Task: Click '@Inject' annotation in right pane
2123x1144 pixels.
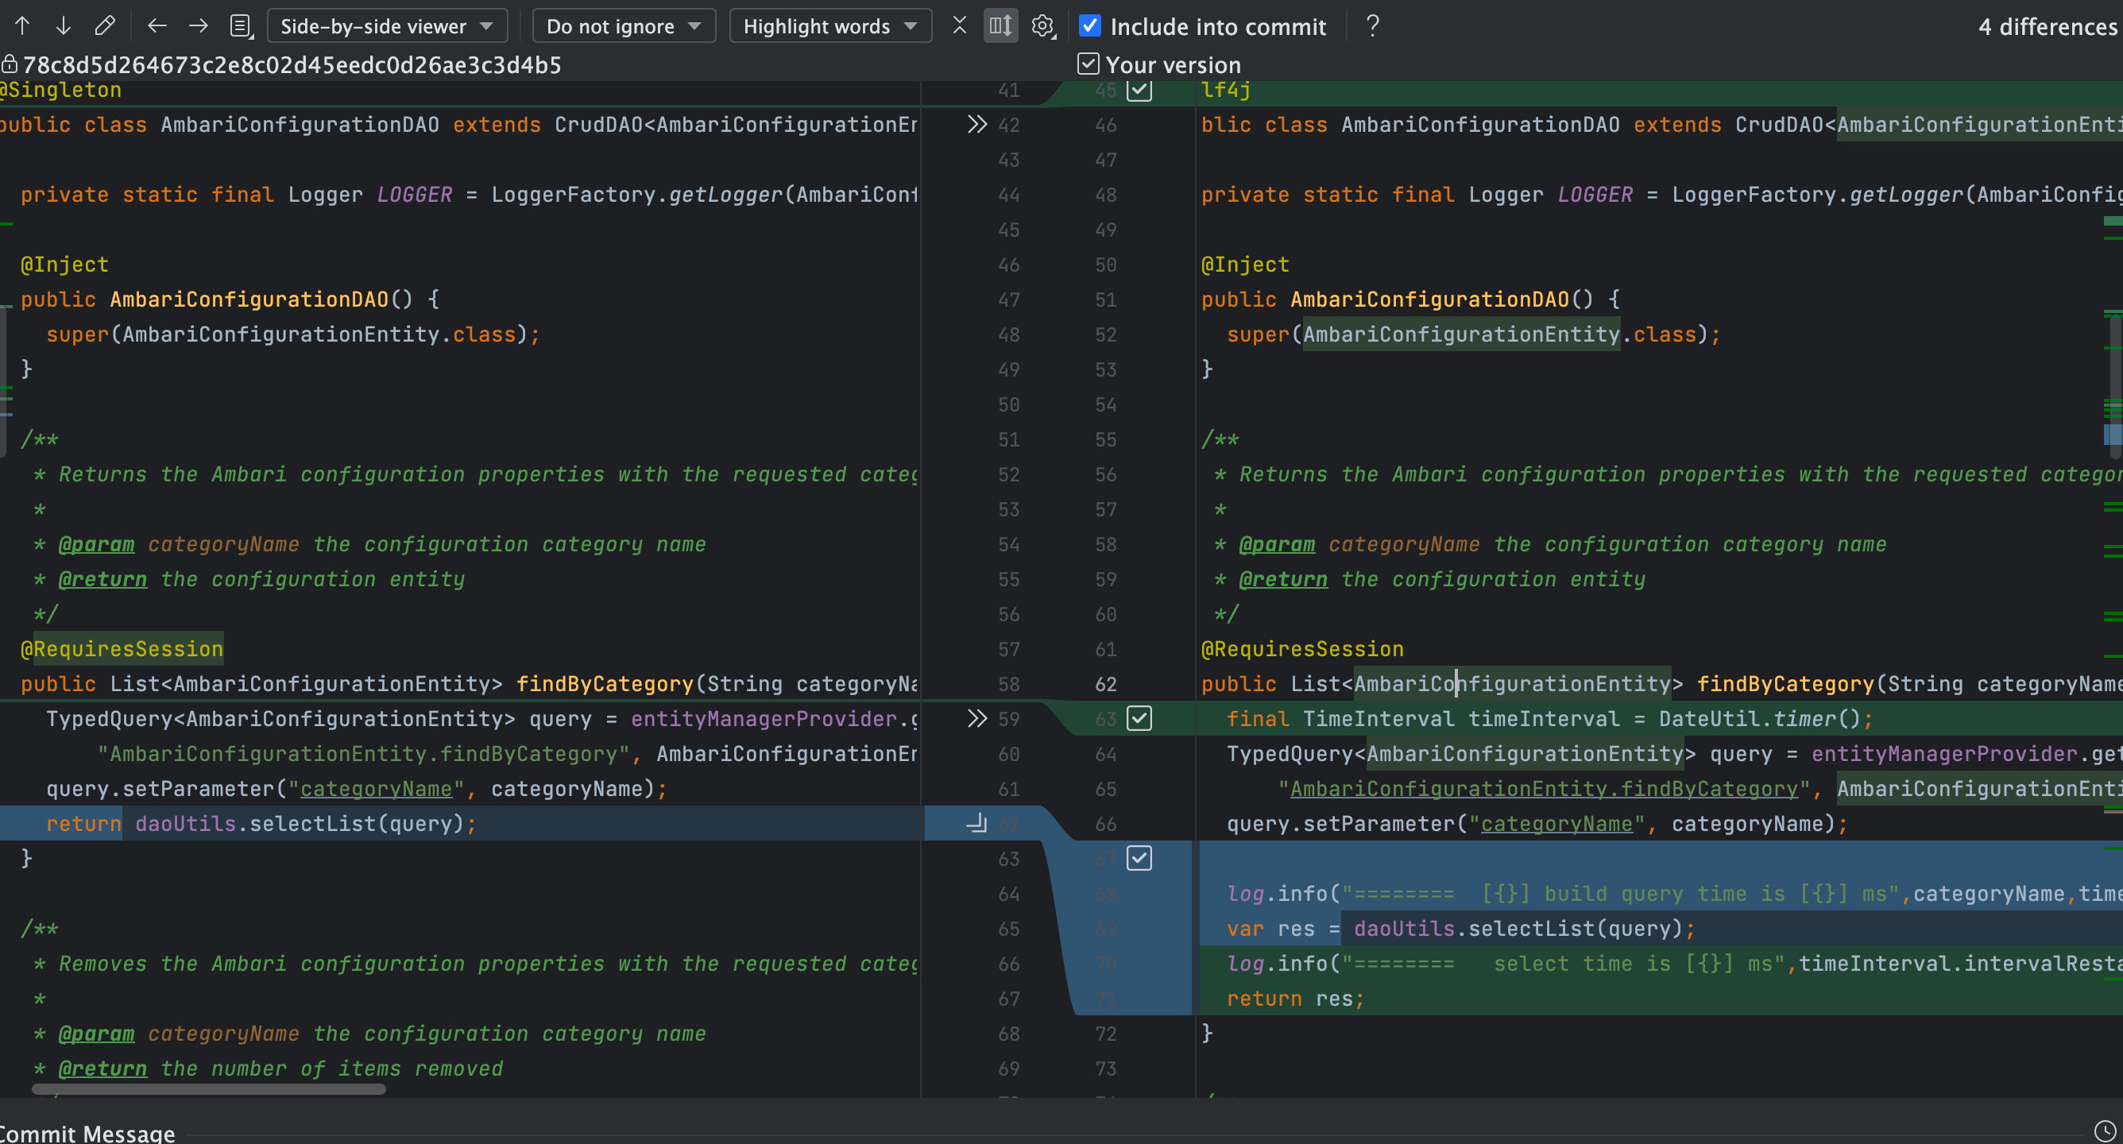Action: 1244,265
